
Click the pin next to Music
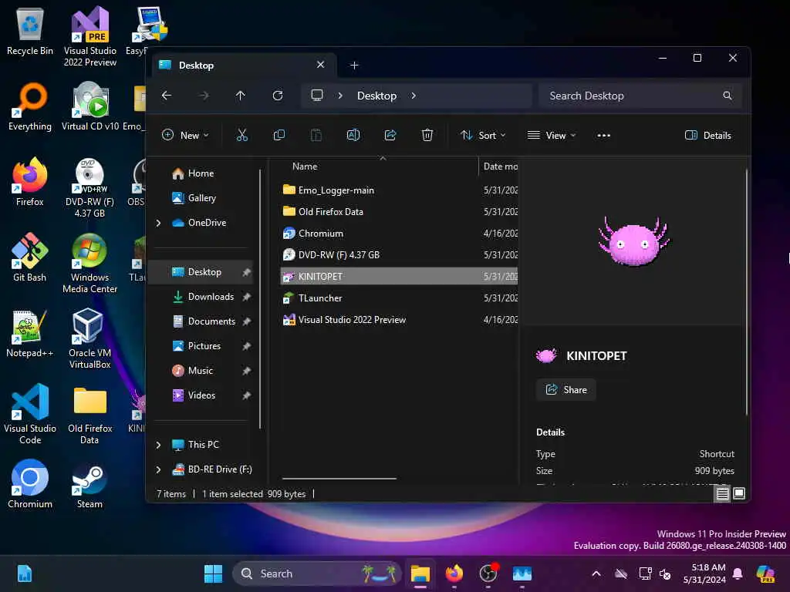coord(246,371)
